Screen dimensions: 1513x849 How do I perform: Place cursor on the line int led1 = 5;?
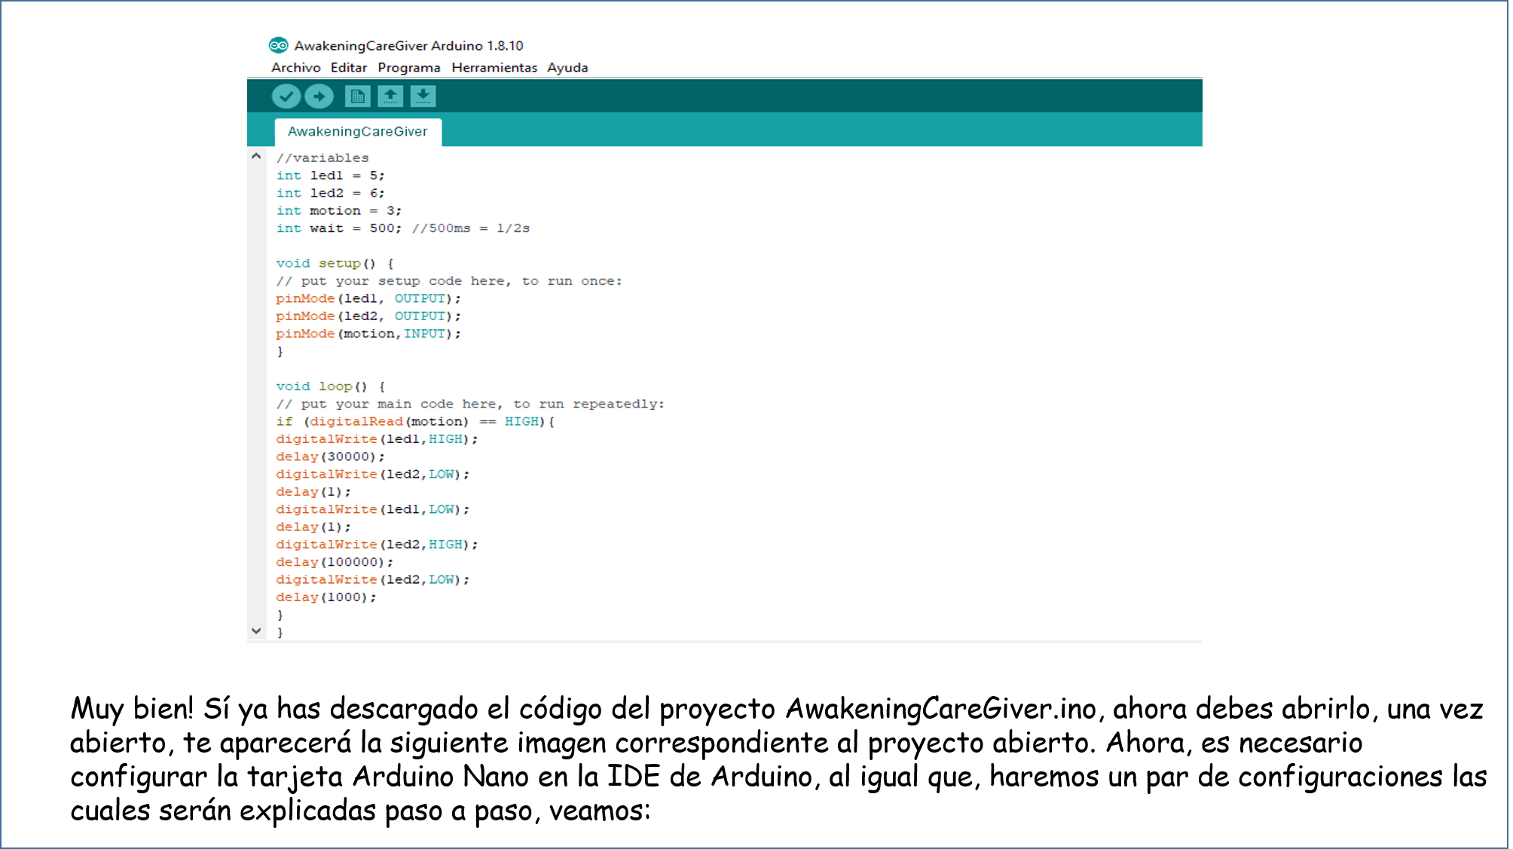click(x=329, y=175)
